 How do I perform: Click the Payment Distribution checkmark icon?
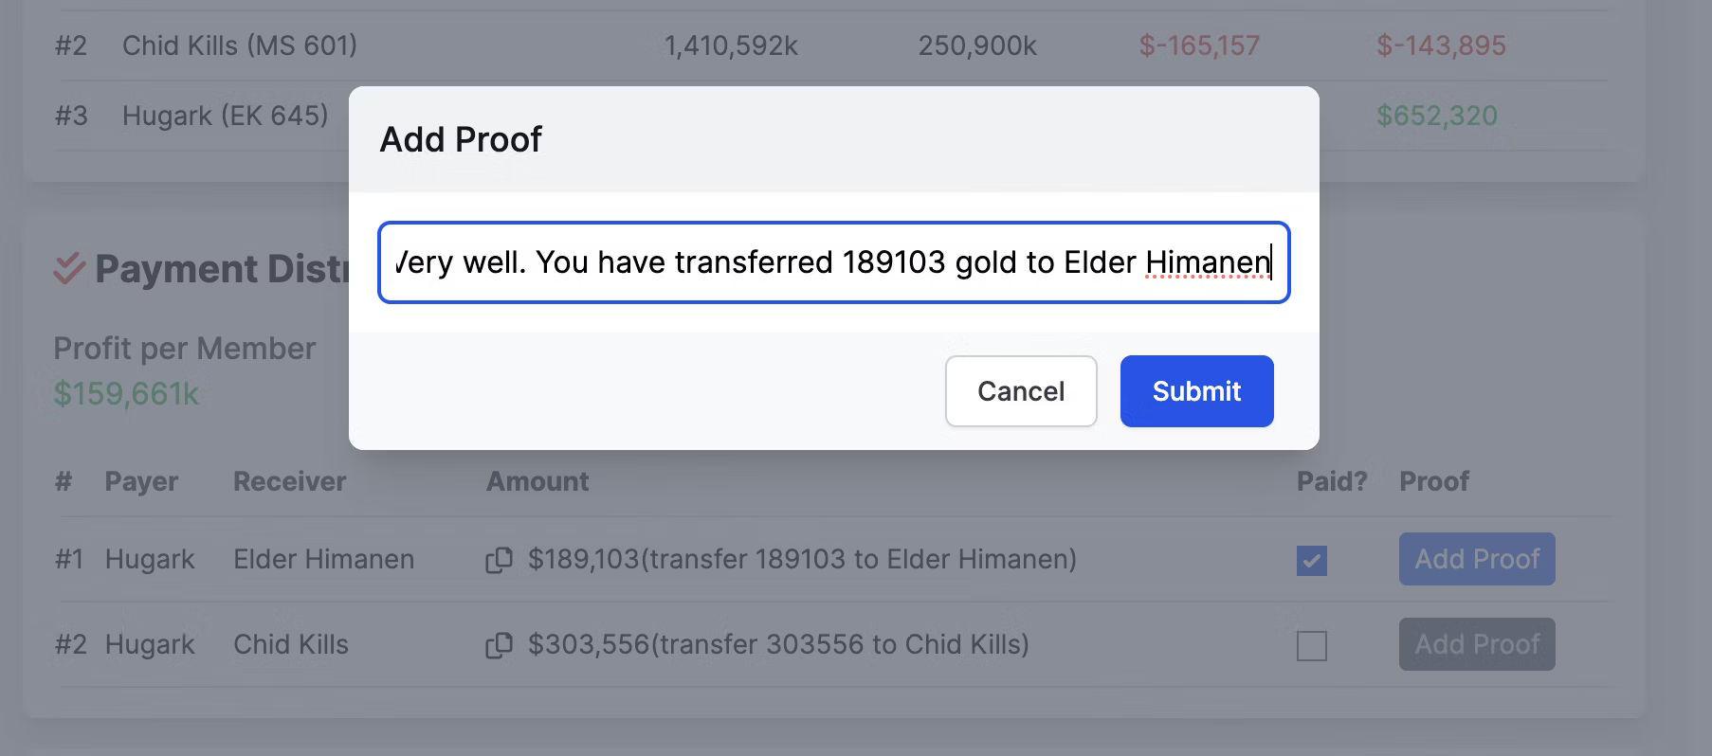69,269
